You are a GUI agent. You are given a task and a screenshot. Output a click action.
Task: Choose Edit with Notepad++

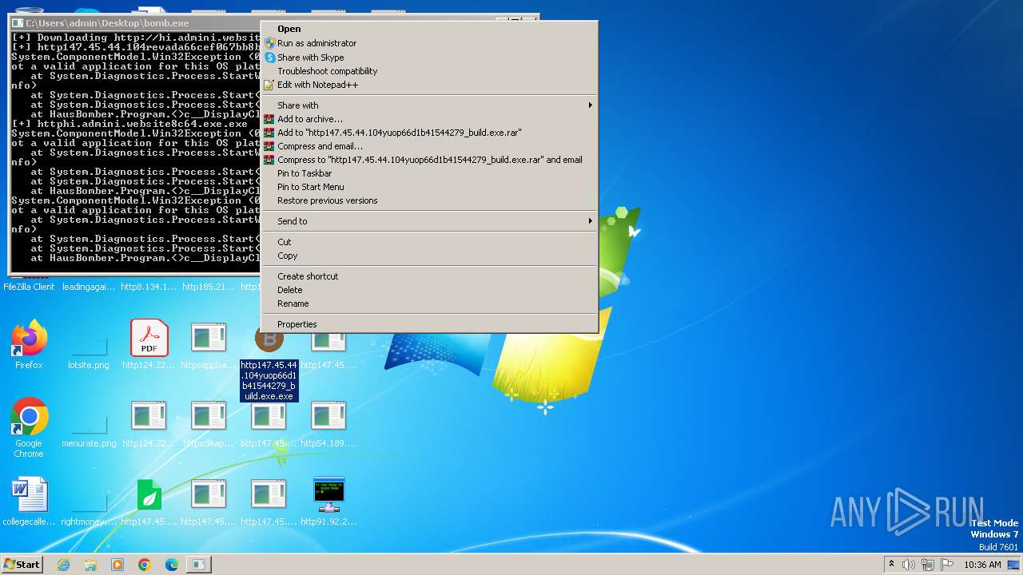click(429, 85)
